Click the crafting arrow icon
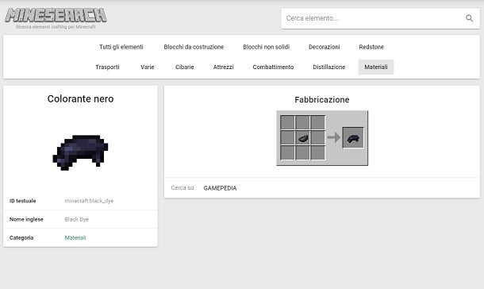The height and width of the screenshot is (289, 484). tap(334, 137)
